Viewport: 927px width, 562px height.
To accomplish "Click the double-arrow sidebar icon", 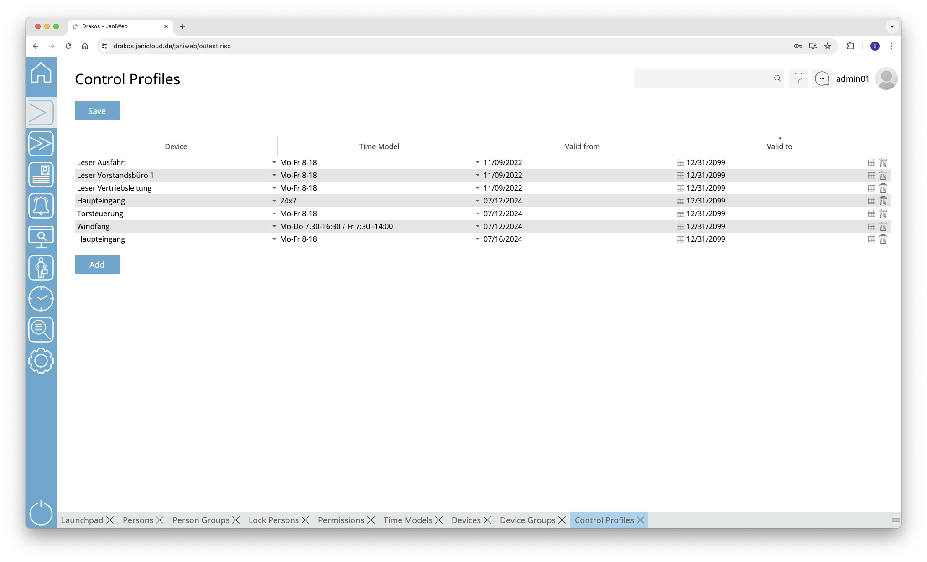I will coord(41,144).
